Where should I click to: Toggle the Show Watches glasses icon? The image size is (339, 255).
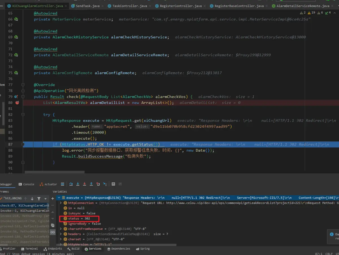coord(53,232)
